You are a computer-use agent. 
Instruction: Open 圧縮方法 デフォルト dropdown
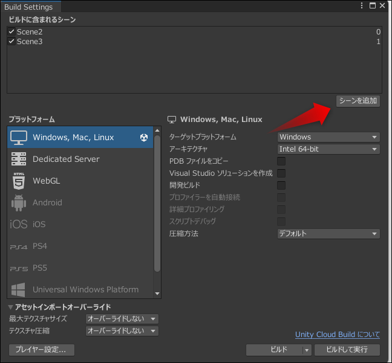click(328, 234)
